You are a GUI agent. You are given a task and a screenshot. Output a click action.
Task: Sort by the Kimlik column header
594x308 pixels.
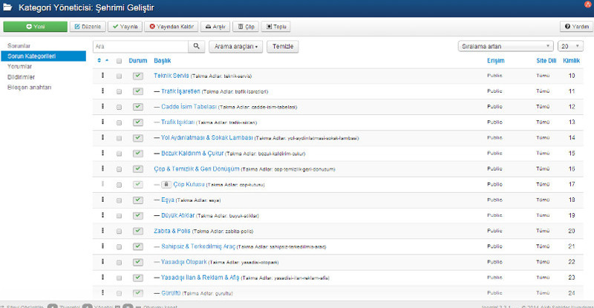pyautogui.click(x=571, y=61)
